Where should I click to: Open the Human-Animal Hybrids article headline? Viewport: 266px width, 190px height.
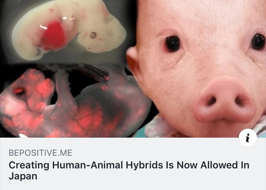click(x=129, y=171)
